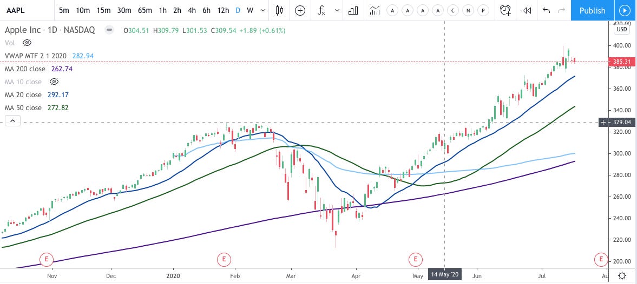Select the 10m timeframe
Viewport: 637px width, 284px height.
[x=82, y=11]
